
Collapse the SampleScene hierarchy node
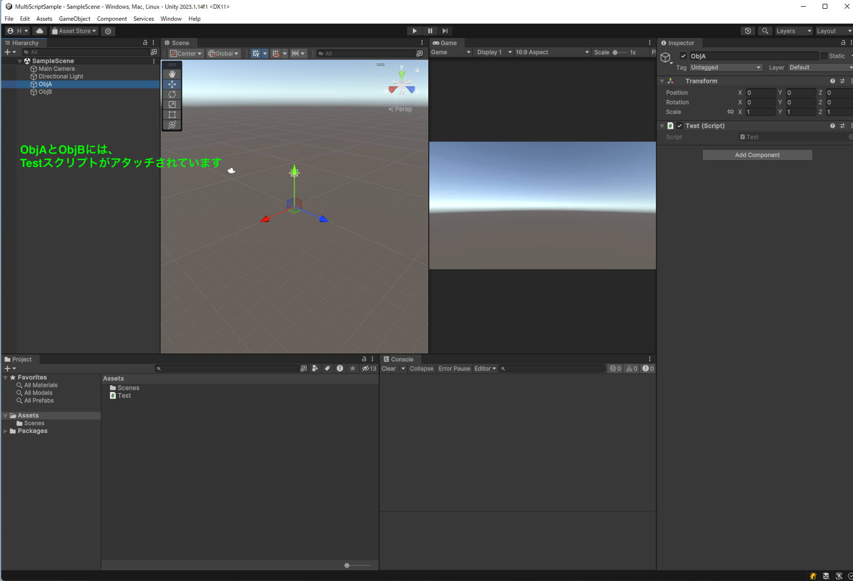[20, 61]
